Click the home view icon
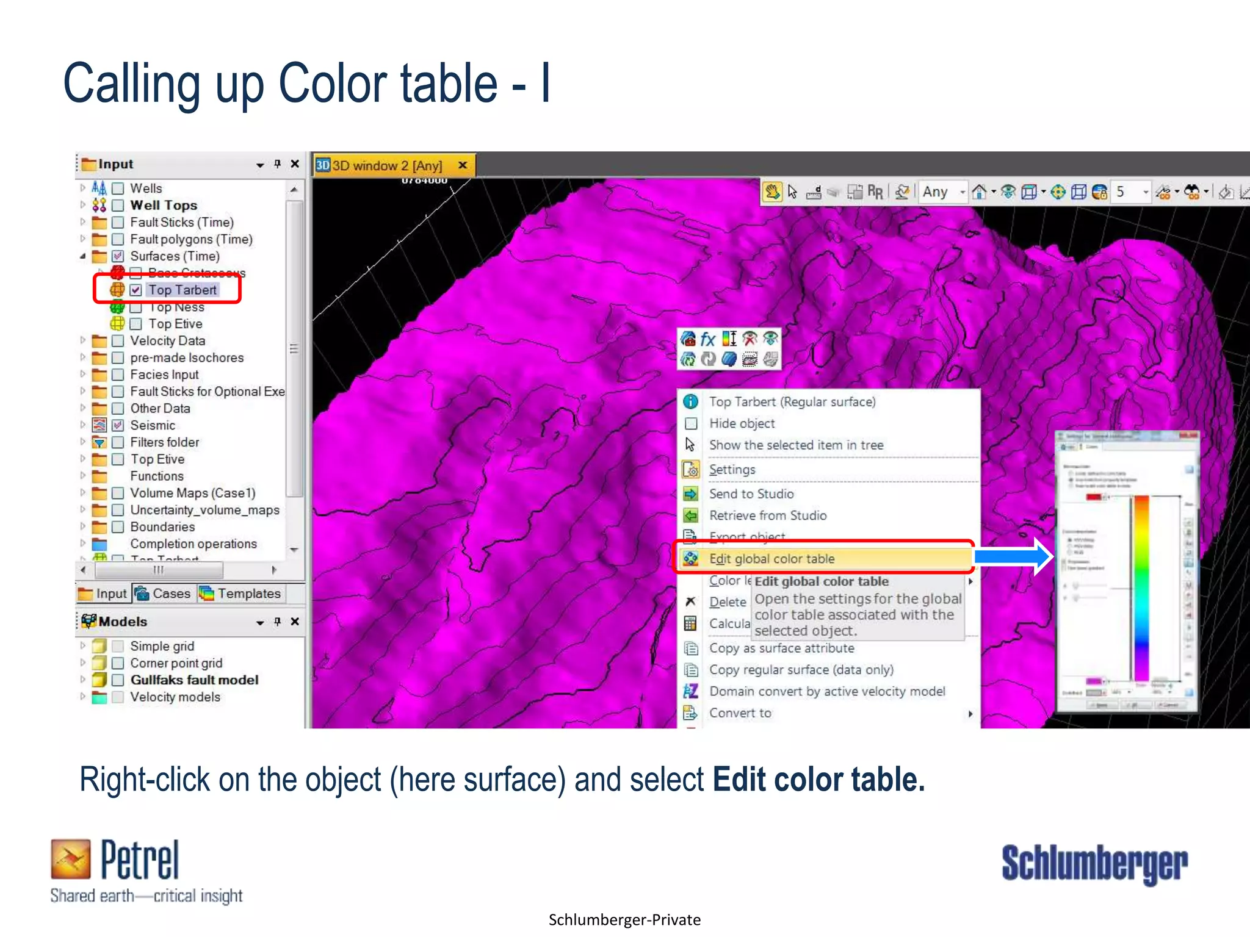This screenshot has width=1250, height=937. pyautogui.click(x=979, y=192)
